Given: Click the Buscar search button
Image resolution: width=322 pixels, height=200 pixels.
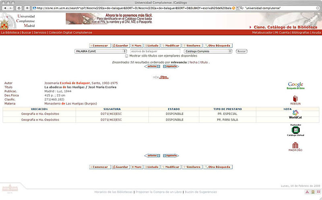Looking at the screenshot, I should pyautogui.click(x=241, y=51).
